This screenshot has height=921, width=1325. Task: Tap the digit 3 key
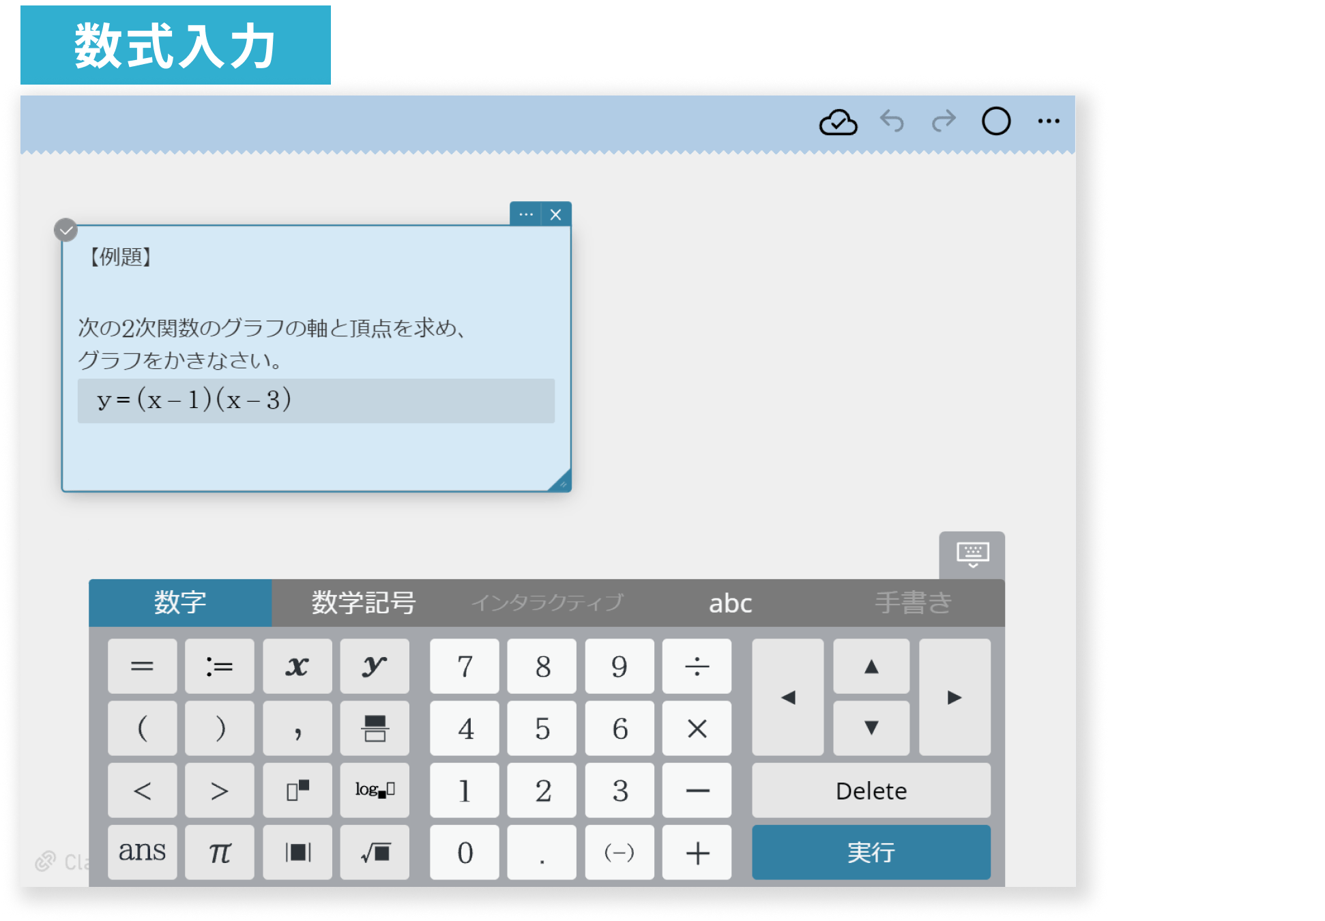point(620,791)
